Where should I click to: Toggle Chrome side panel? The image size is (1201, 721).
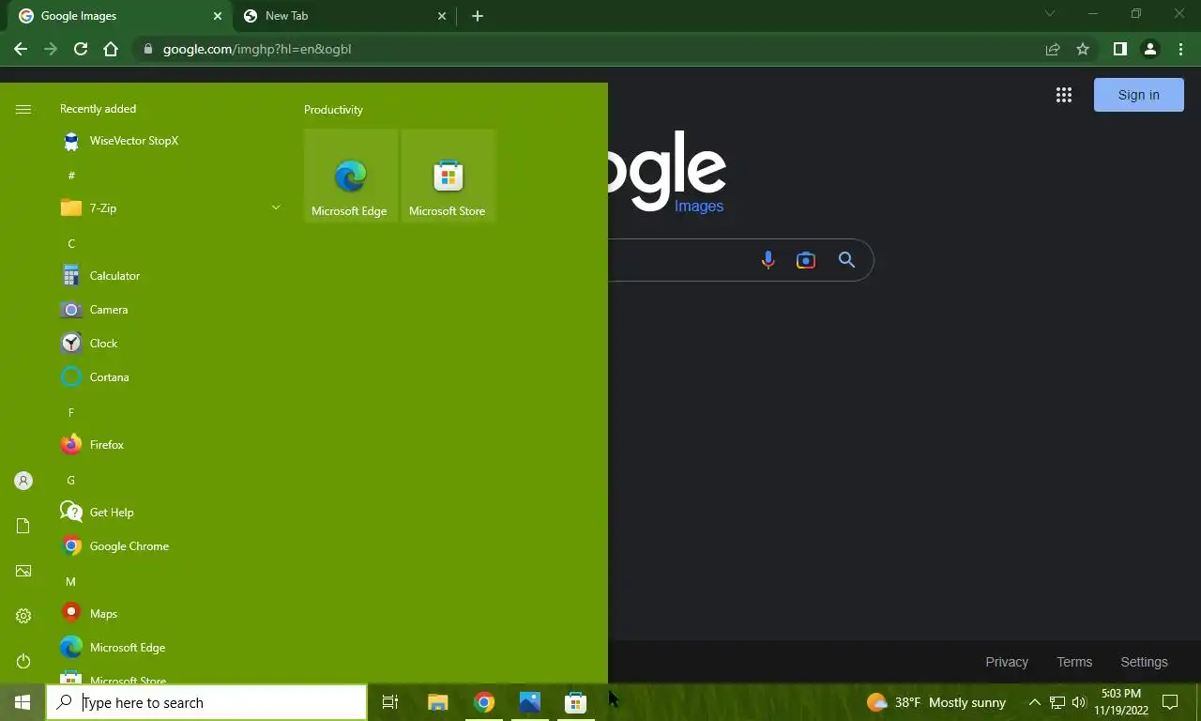(1119, 49)
